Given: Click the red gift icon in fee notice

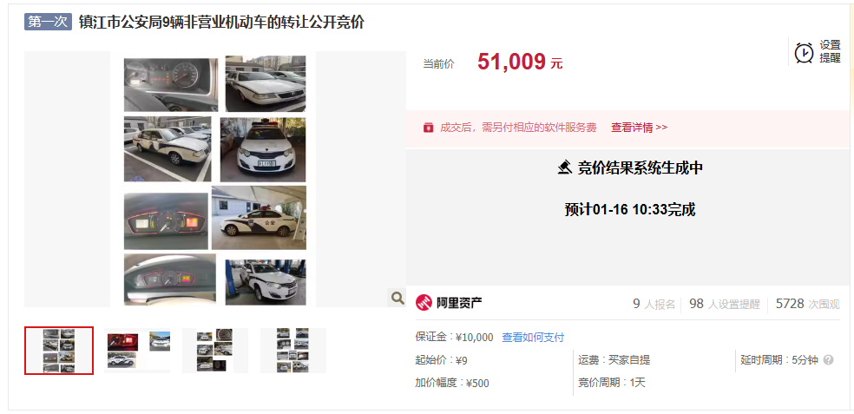Looking at the screenshot, I should [x=428, y=128].
